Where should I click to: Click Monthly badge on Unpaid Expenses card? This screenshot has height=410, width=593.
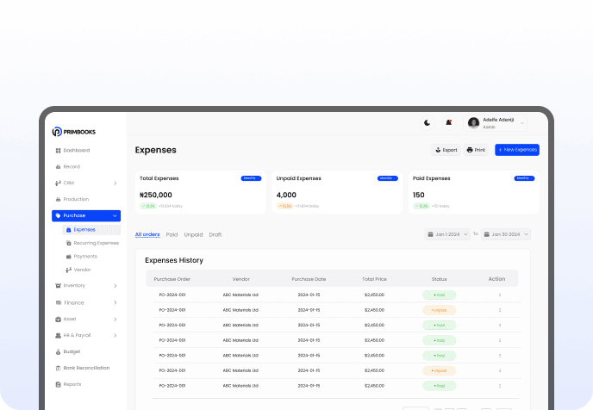tap(388, 178)
